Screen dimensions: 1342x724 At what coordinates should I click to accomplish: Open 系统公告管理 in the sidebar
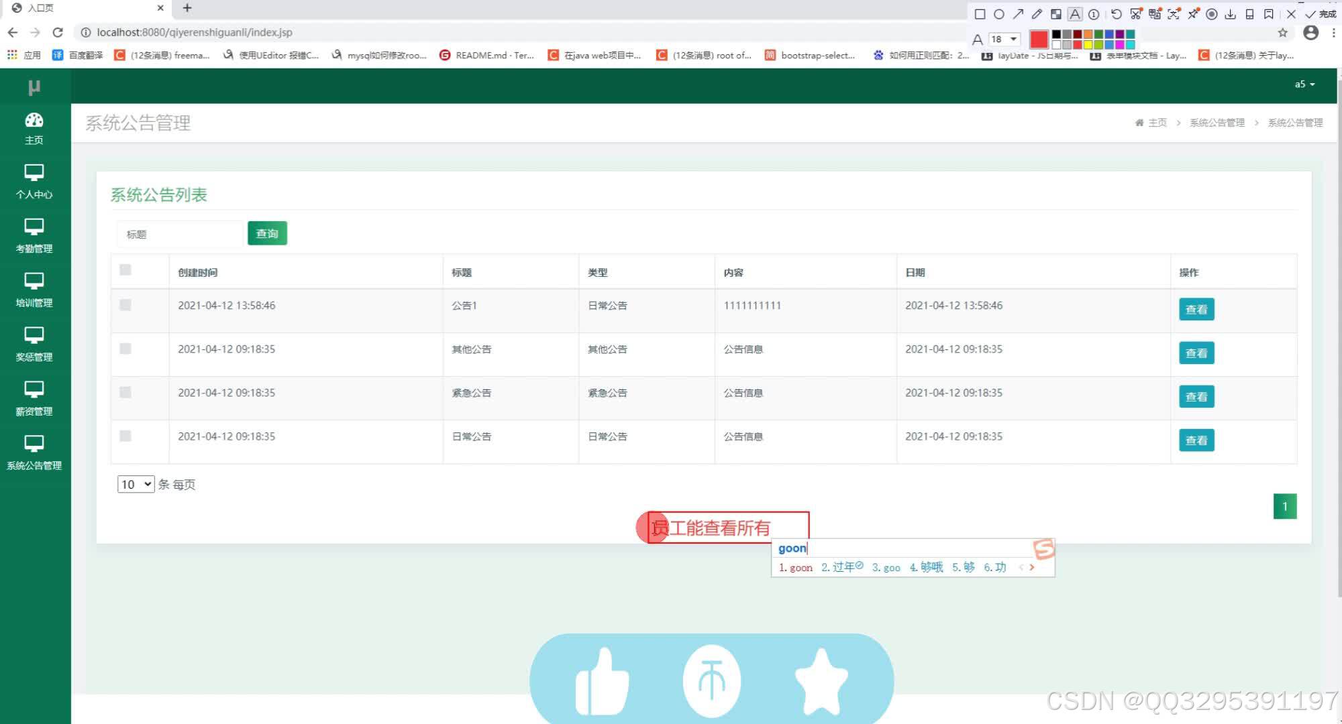[x=34, y=453]
